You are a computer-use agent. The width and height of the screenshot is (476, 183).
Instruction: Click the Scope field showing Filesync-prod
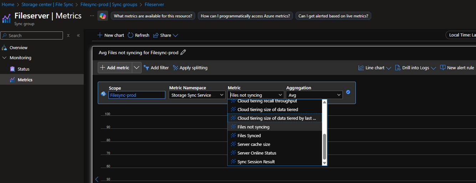click(x=137, y=95)
